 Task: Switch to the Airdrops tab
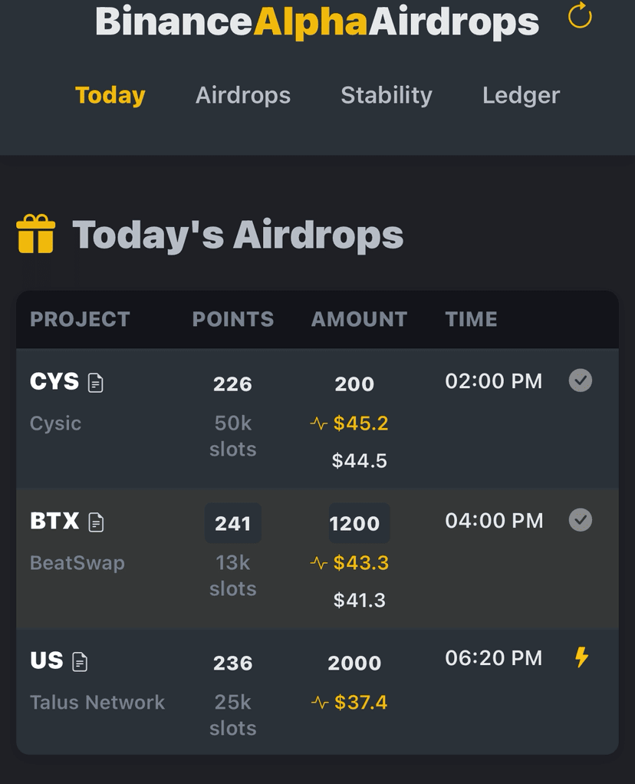[x=243, y=95]
